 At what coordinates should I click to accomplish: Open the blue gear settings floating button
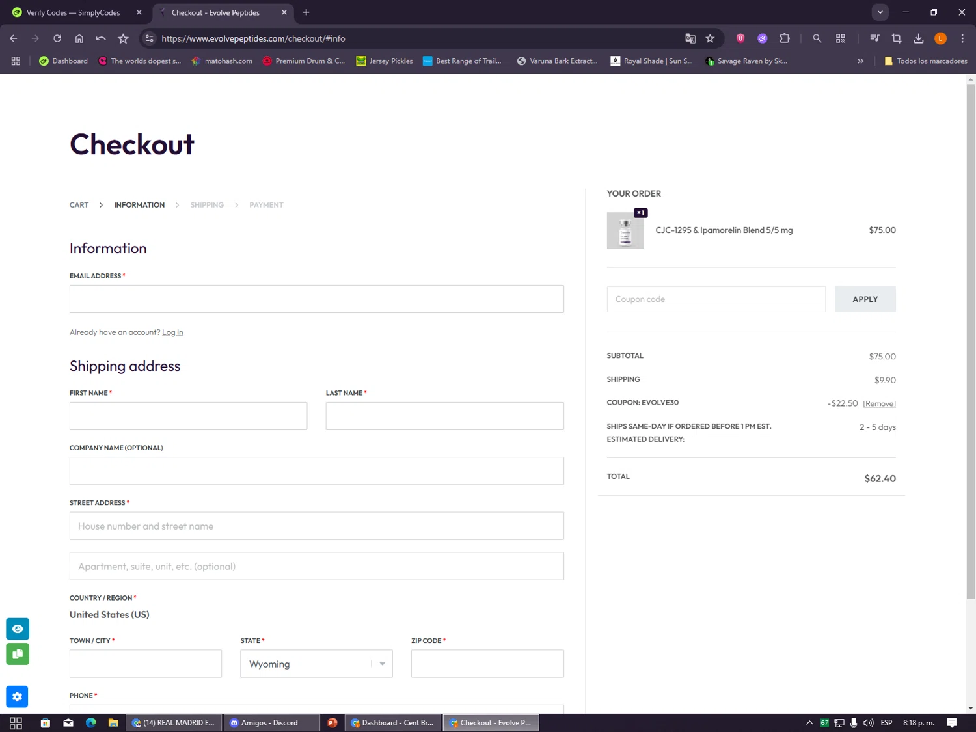point(17,697)
